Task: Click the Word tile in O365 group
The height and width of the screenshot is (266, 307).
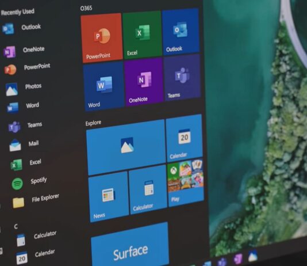Action: [x=103, y=86]
